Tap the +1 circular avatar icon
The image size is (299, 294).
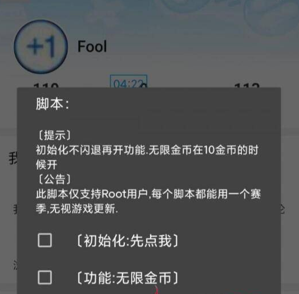click(x=41, y=47)
